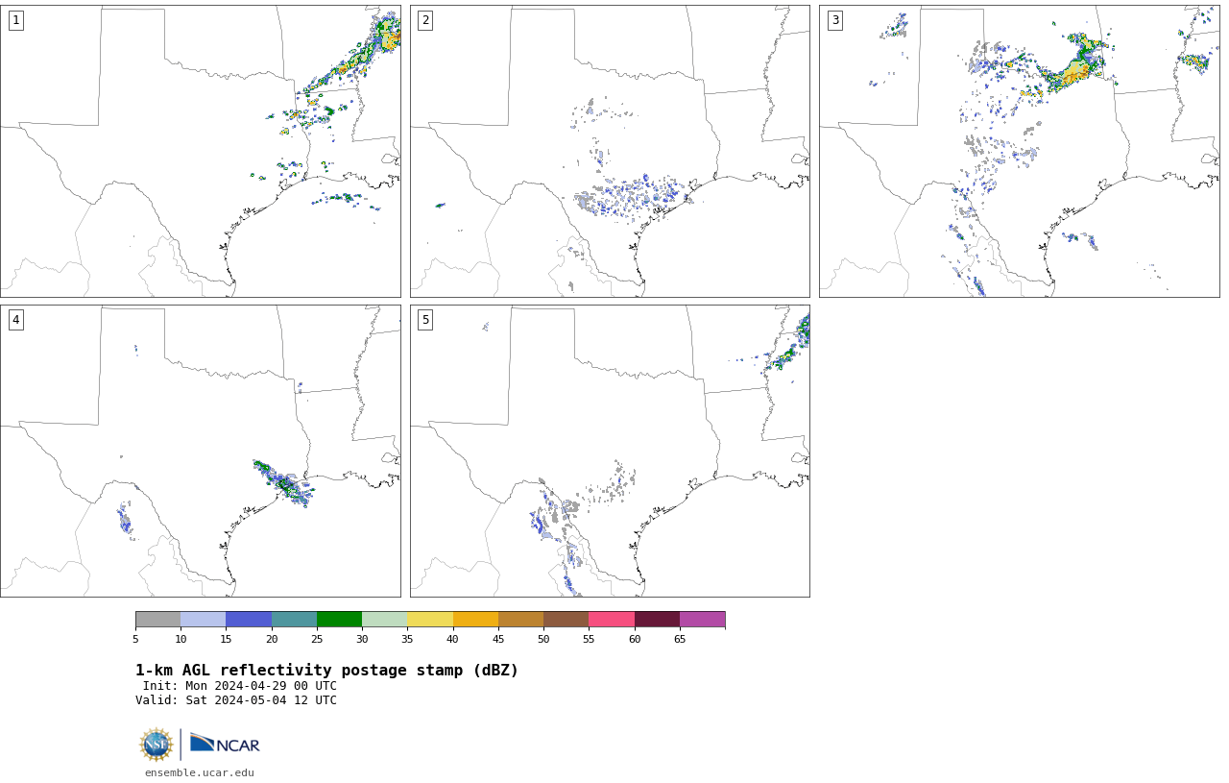This screenshot has width=1229, height=783.
Task: Click the 'Init: Mon 2024-04-29 00 UTC' text
Action: pos(240,686)
